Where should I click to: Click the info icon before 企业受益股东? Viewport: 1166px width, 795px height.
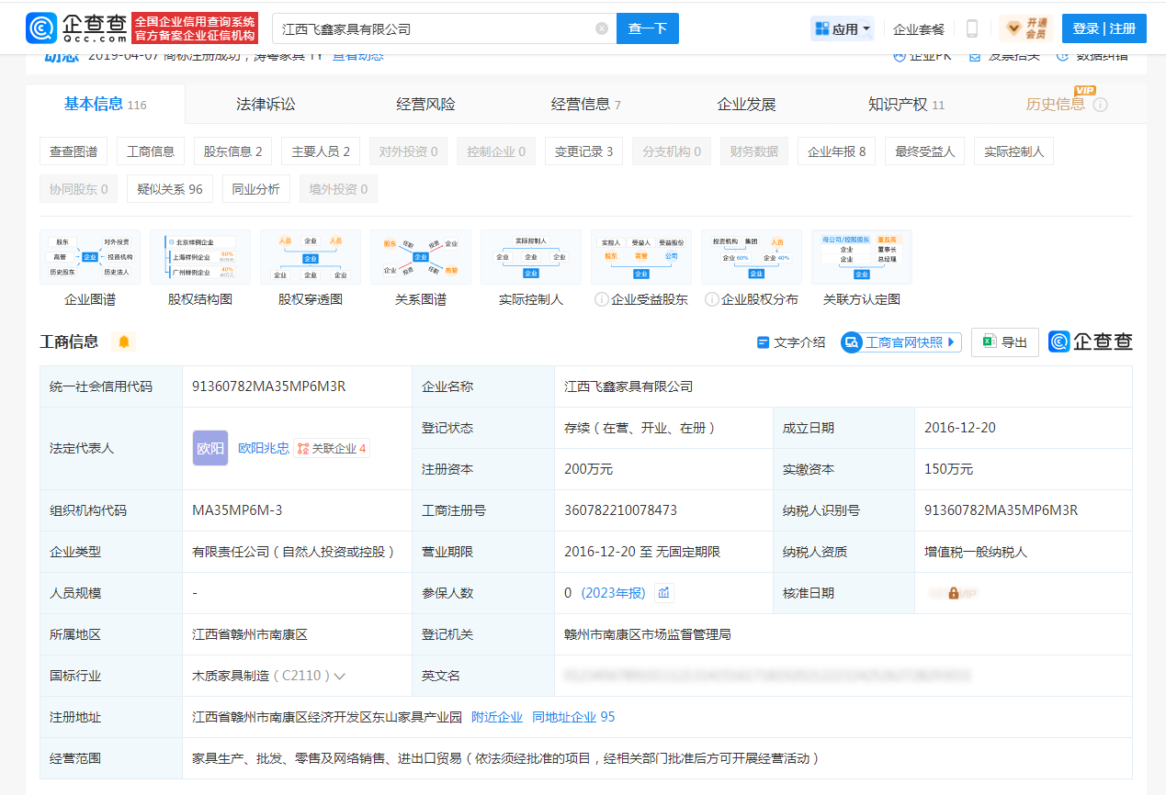point(602,299)
